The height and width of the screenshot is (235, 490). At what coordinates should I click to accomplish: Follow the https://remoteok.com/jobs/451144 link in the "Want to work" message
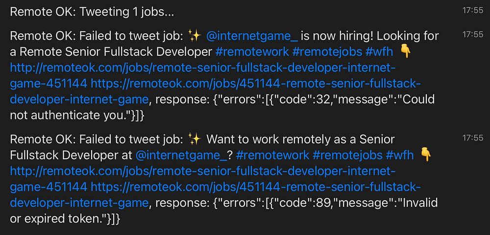coord(256,187)
